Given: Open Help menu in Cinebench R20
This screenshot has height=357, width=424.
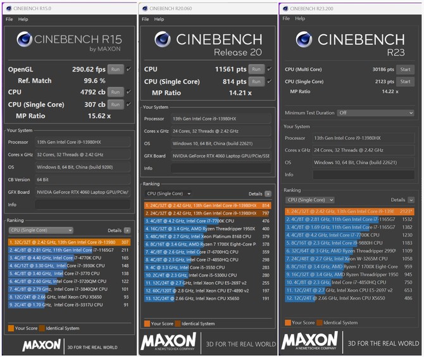Looking at the screenshot, I should (159, 19).
